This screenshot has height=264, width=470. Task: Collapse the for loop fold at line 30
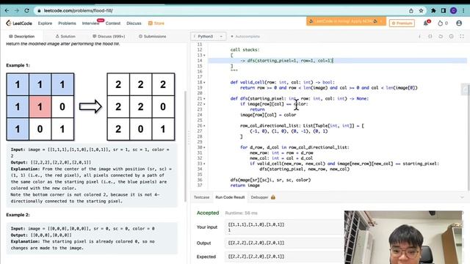[x=204, y=147]
